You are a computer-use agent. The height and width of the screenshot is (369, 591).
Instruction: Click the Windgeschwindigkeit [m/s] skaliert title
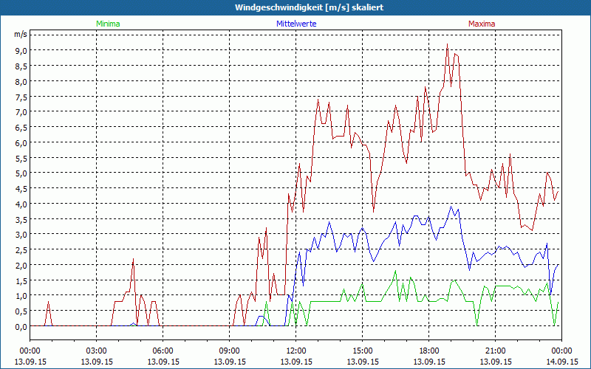(x=309, y=7)
